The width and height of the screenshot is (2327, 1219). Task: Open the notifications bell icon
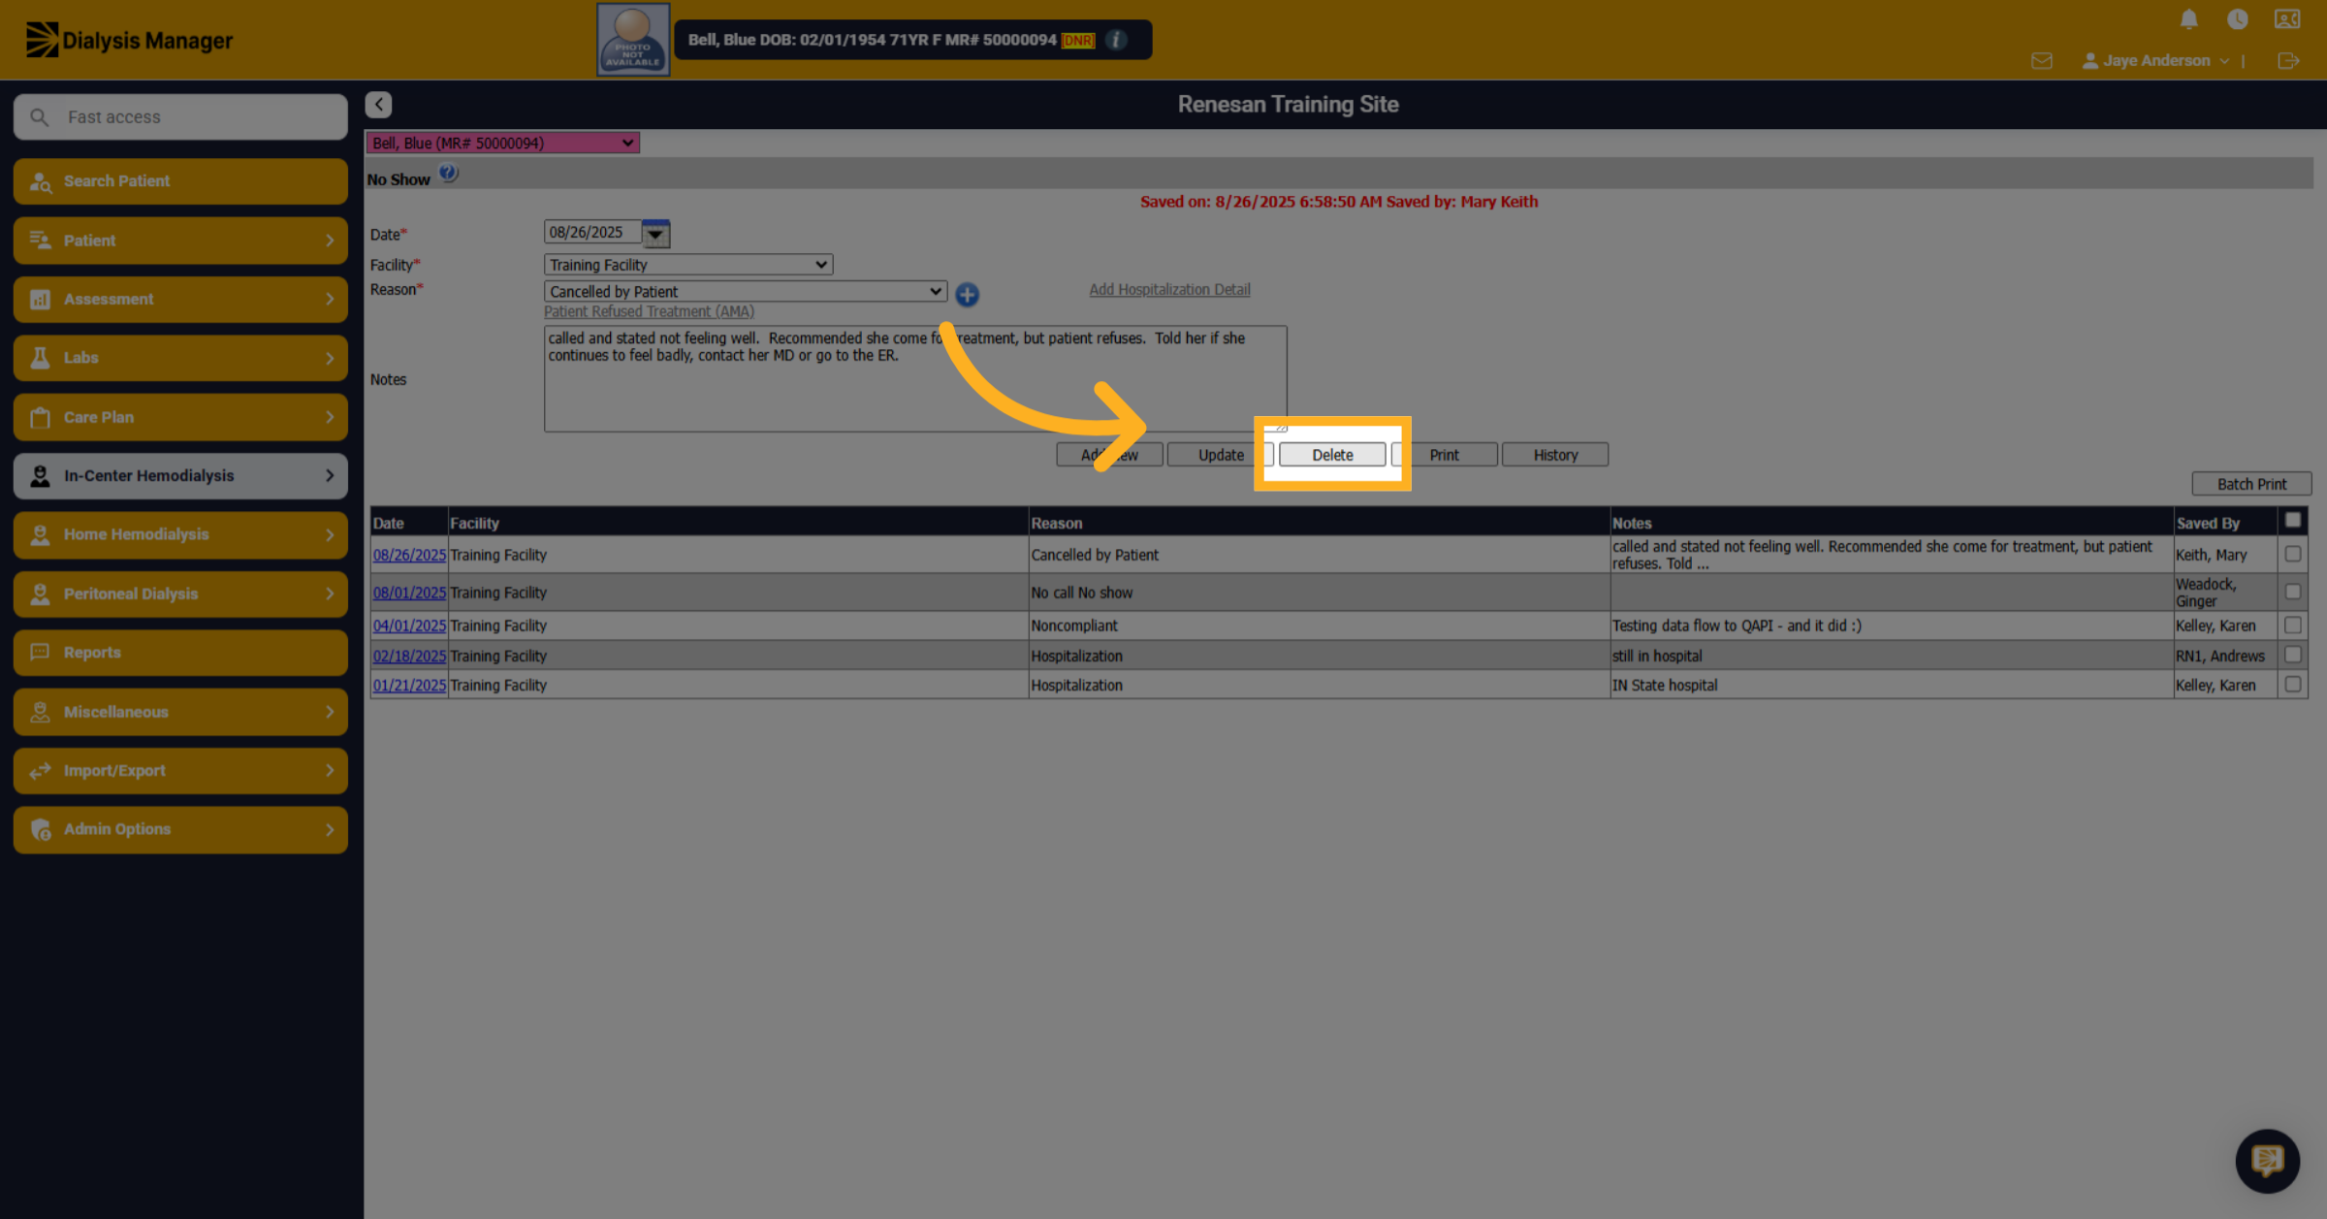coord(2188,19)
